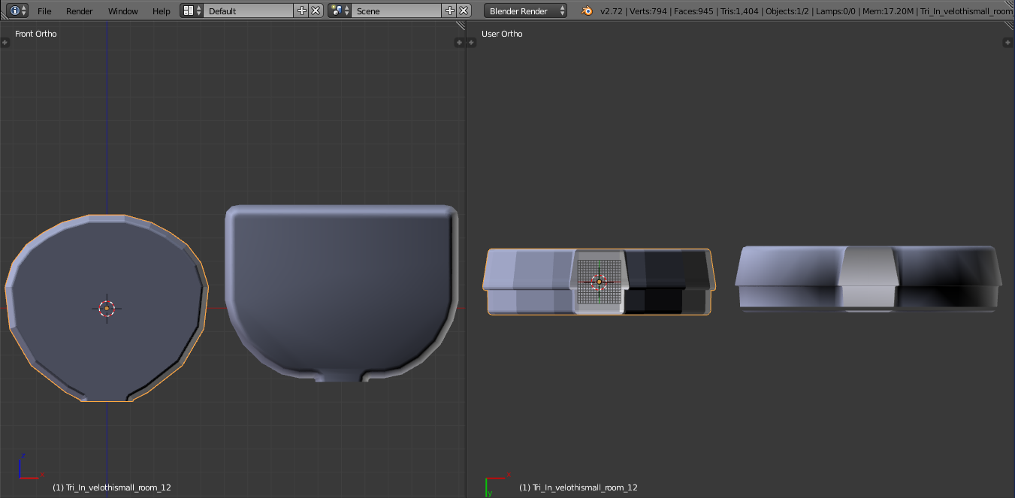1015x498 pixels.
Task: Expand the Blender Render engine dropdown
Action: 526,11
